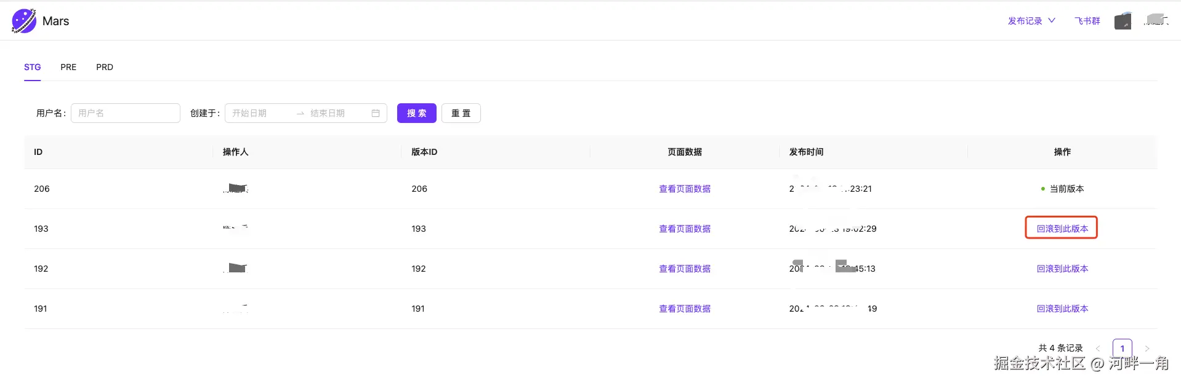Focus the 用户名 input field
The image size is (1181, 383).
[126, 113]
